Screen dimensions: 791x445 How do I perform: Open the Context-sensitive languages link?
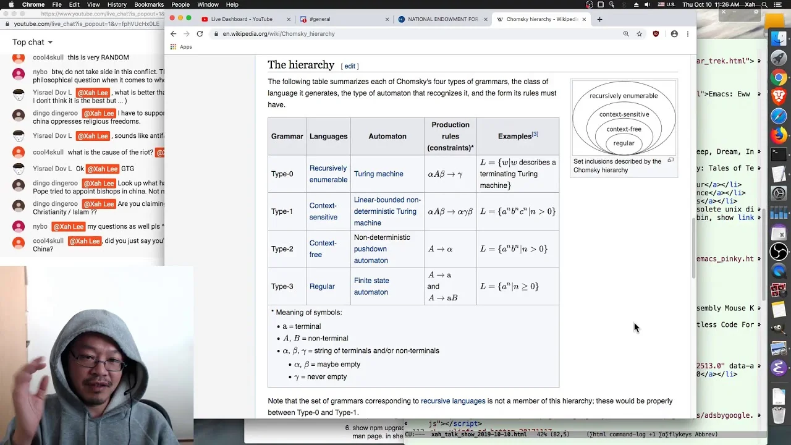pos(323,211)
